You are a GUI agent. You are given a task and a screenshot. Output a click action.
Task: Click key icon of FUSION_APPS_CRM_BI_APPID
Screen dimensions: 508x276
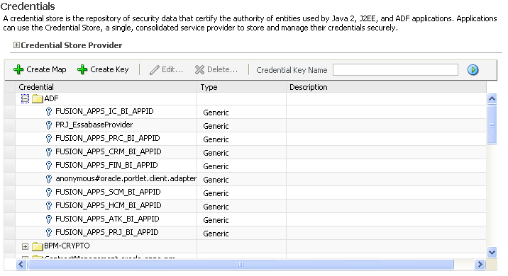(x=49, y=152)
